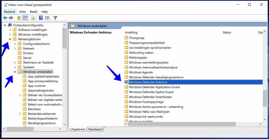Open help via the question mark icon
269x139 pixels.
(x=41, y=18)
